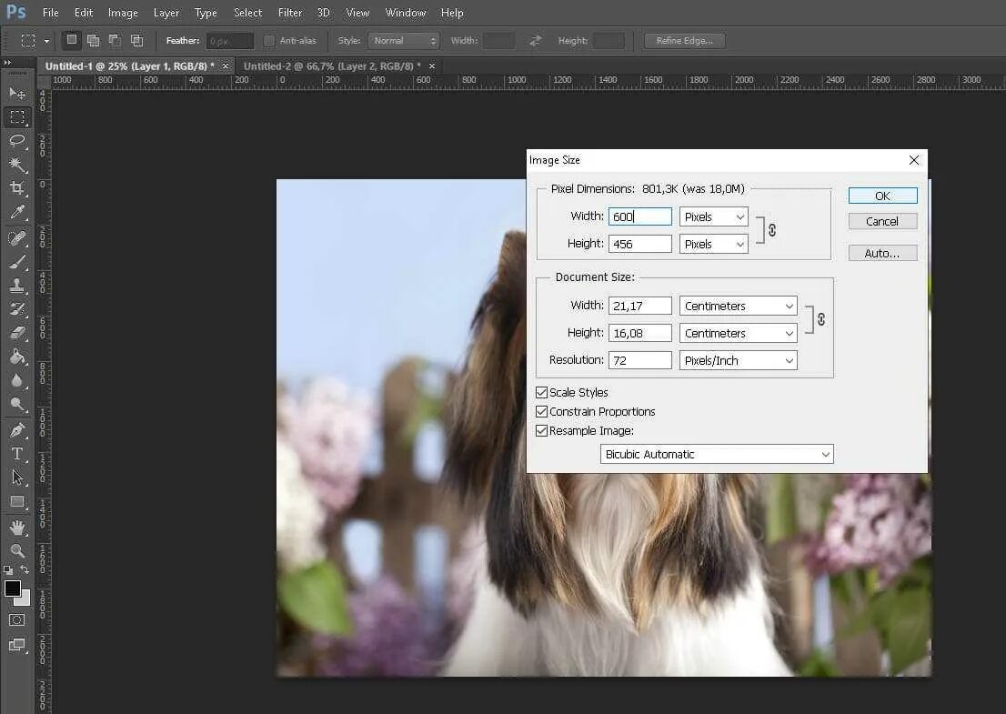Click the Resolution field showing 72

(639, 360)
